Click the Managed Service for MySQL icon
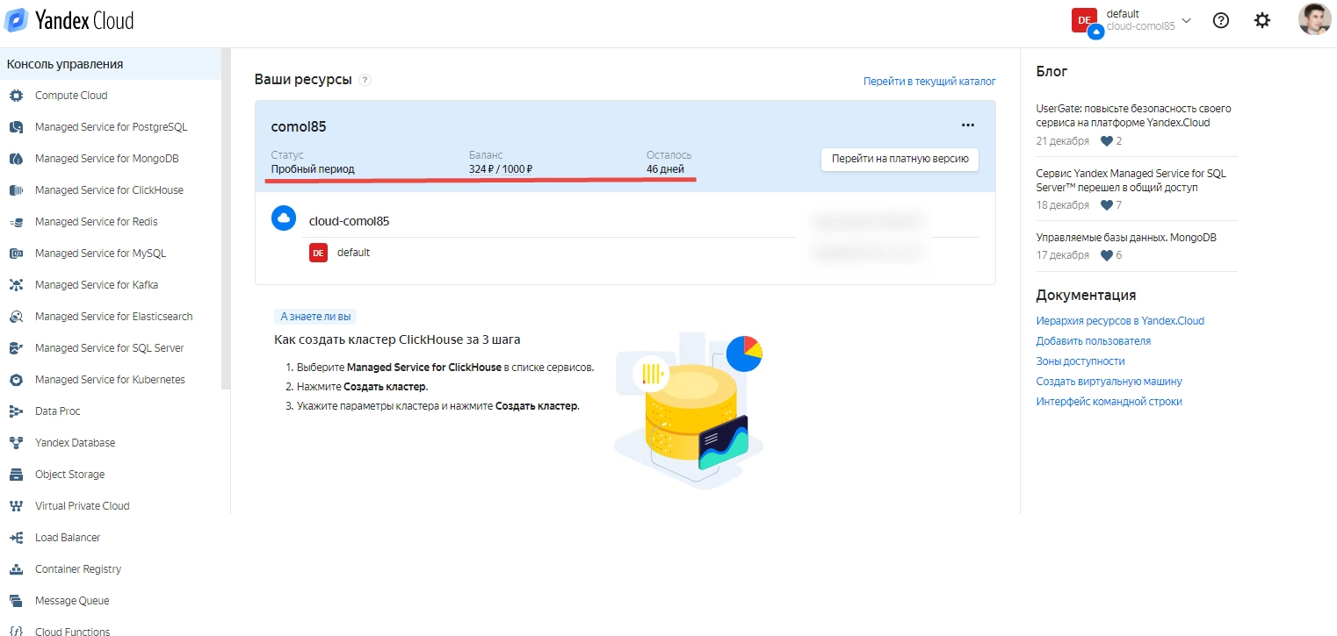Image resolution: width=1337 pixels, height=636 pixels. [16, 254]
